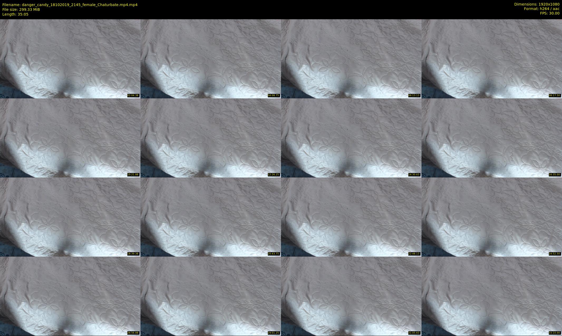Click the last frame stamped 33:10.00
562x336 pixels.
(492, 296)
